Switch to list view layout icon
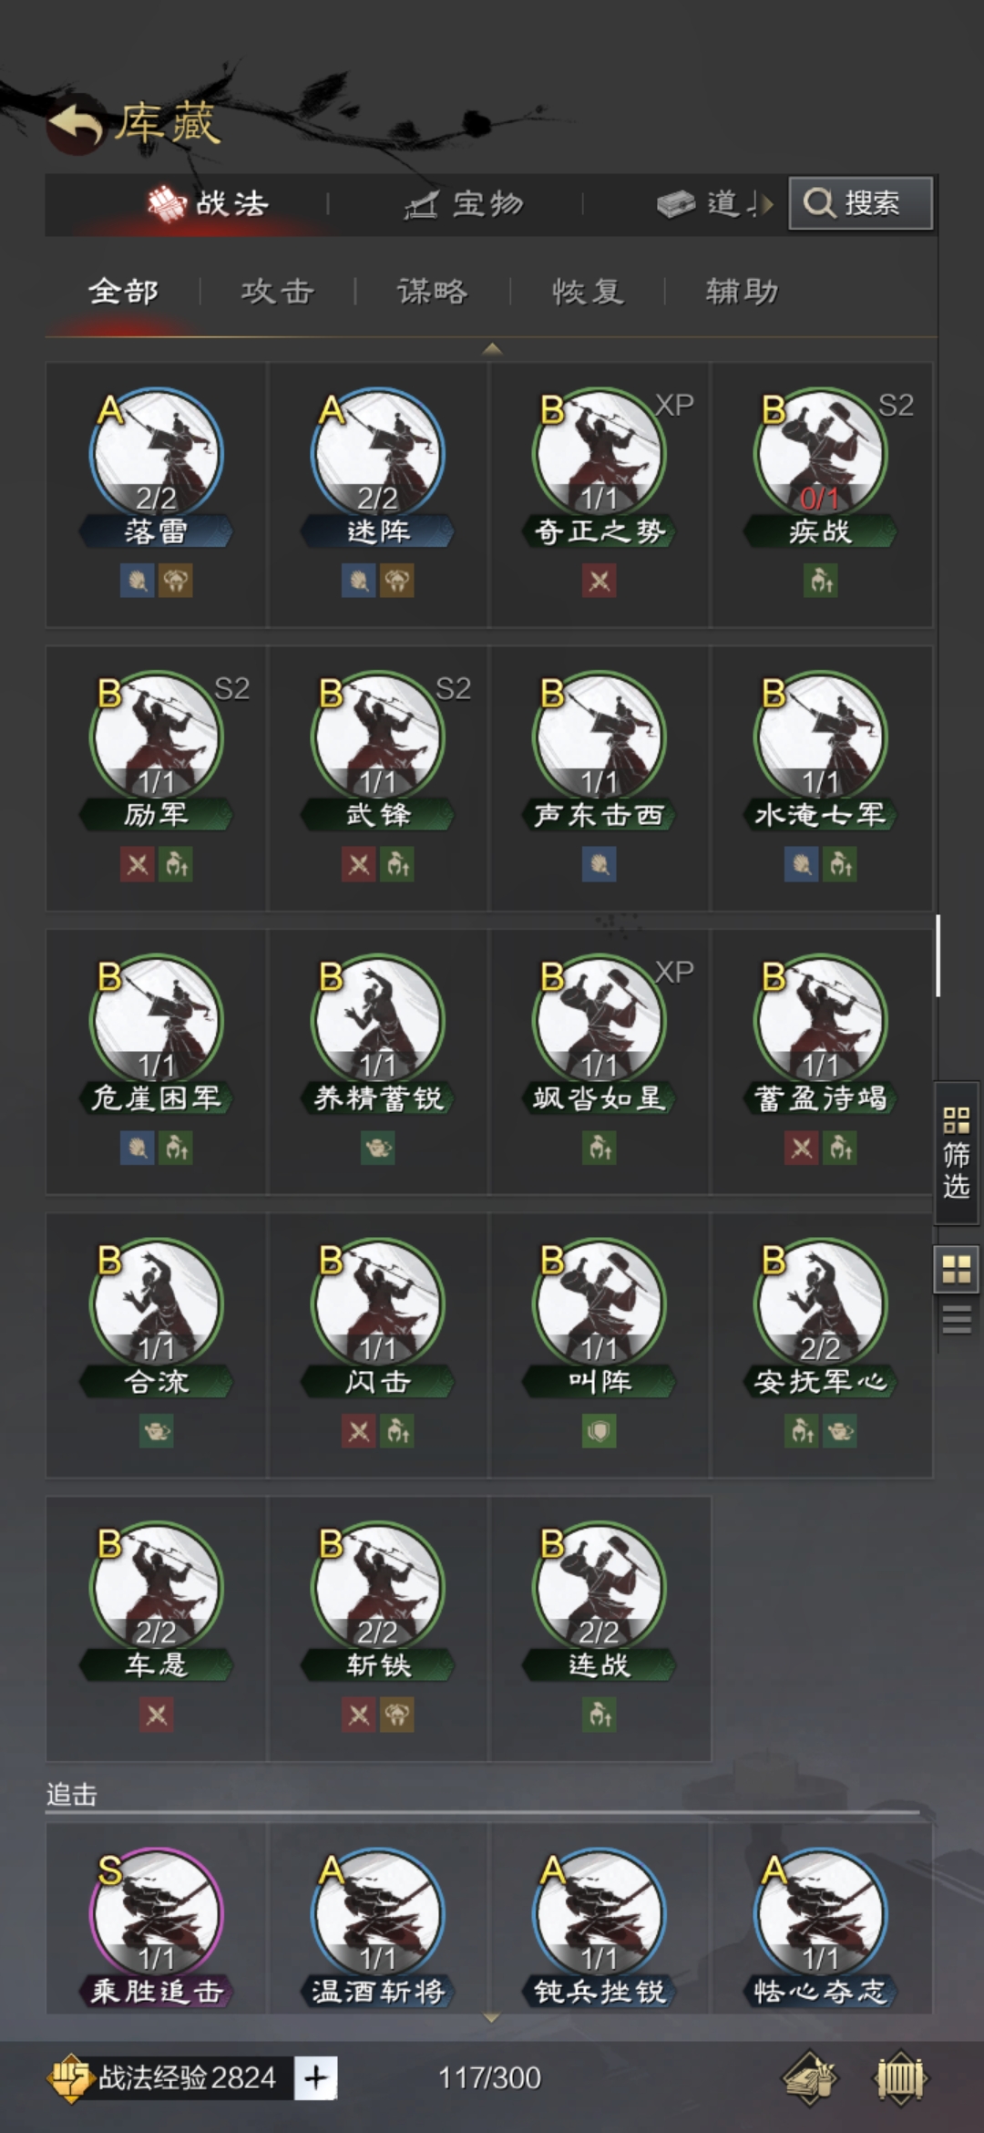The width and height of the screenshot is (984, 2133). click(956, 1319)
